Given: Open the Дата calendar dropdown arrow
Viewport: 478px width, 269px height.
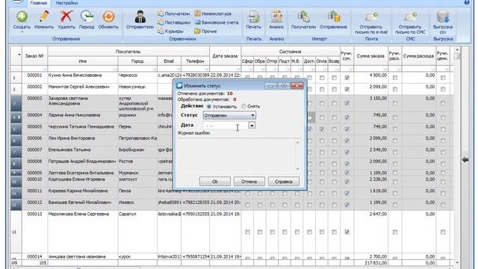Looking at the screenshot, I should [252, 125].
